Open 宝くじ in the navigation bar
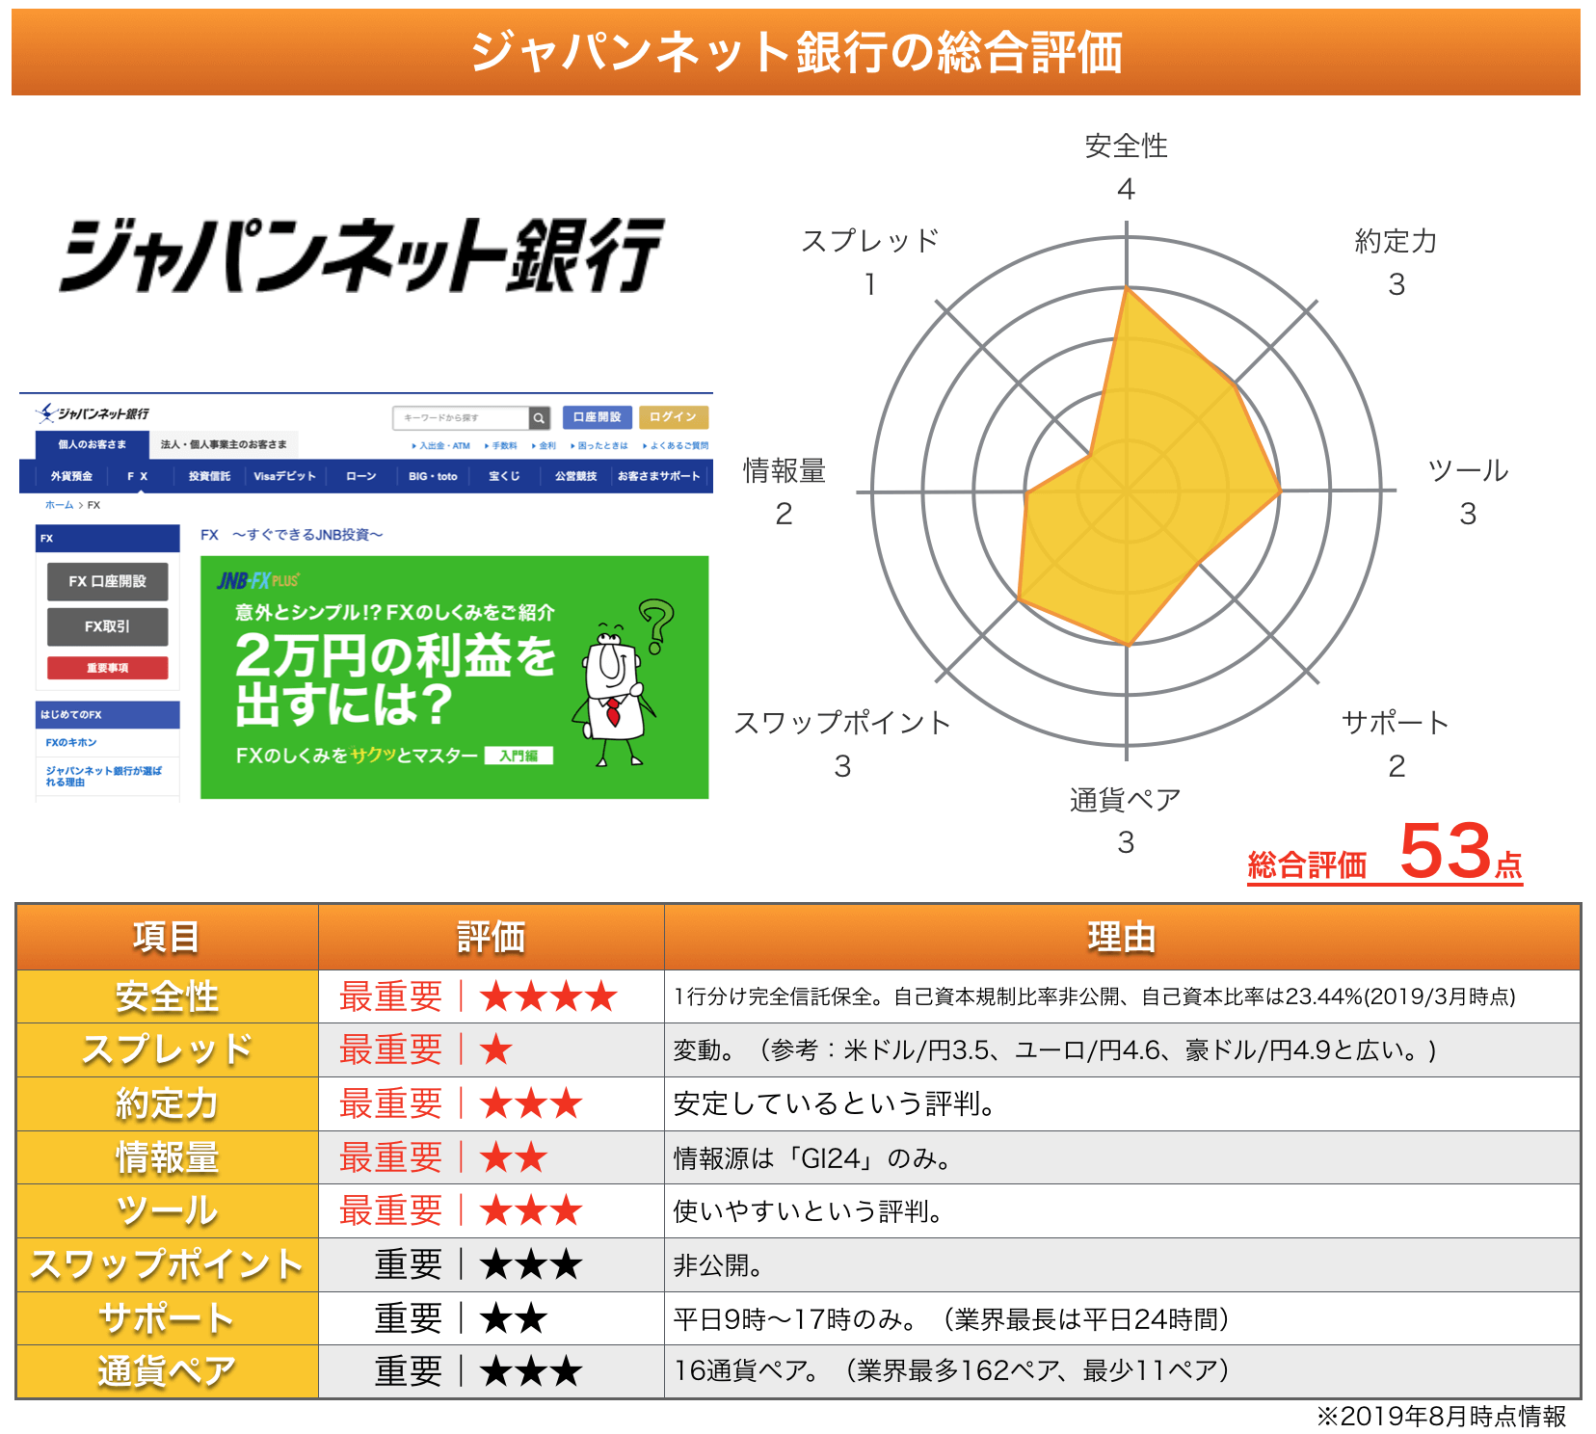1596x1434 pixels. 504,476
